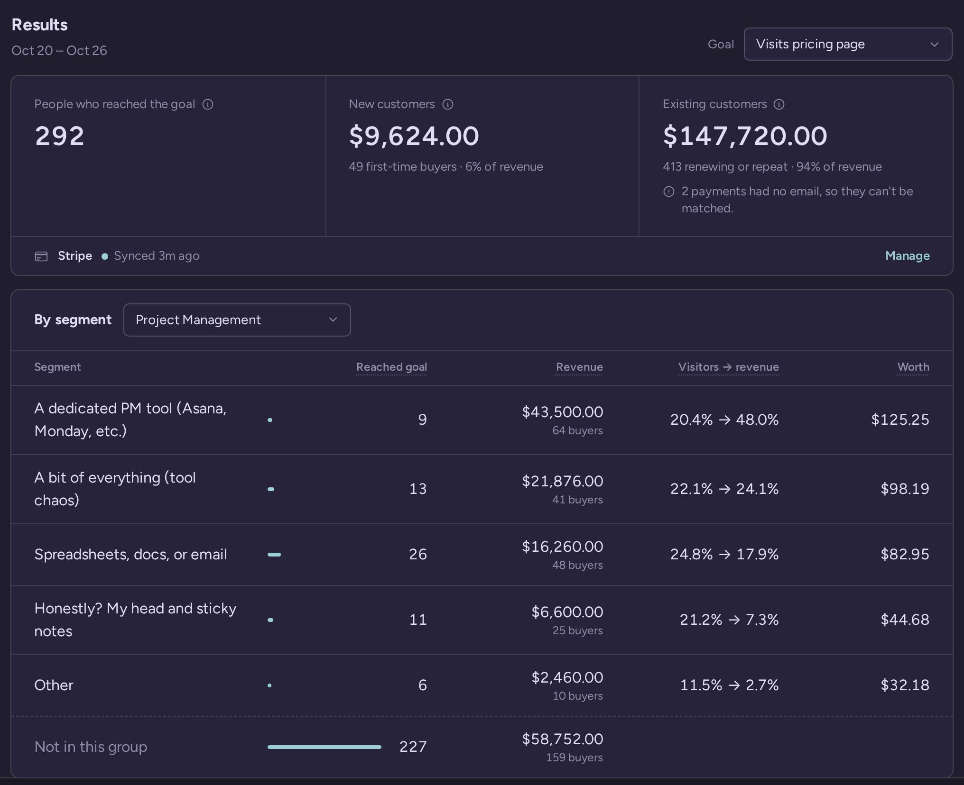
Task: Open the Goal dropdown 'Visits pricing page'
Action: (848, 44)
